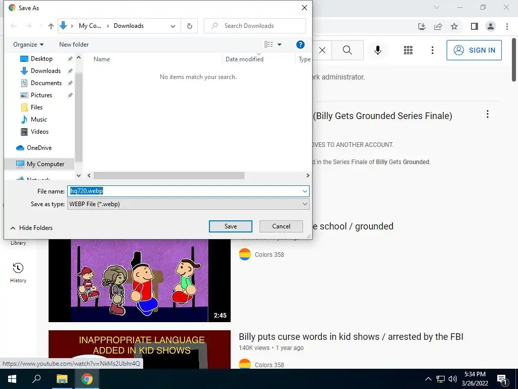Go up one folder level arrow
518x389 pixels.
coord(51,26)
